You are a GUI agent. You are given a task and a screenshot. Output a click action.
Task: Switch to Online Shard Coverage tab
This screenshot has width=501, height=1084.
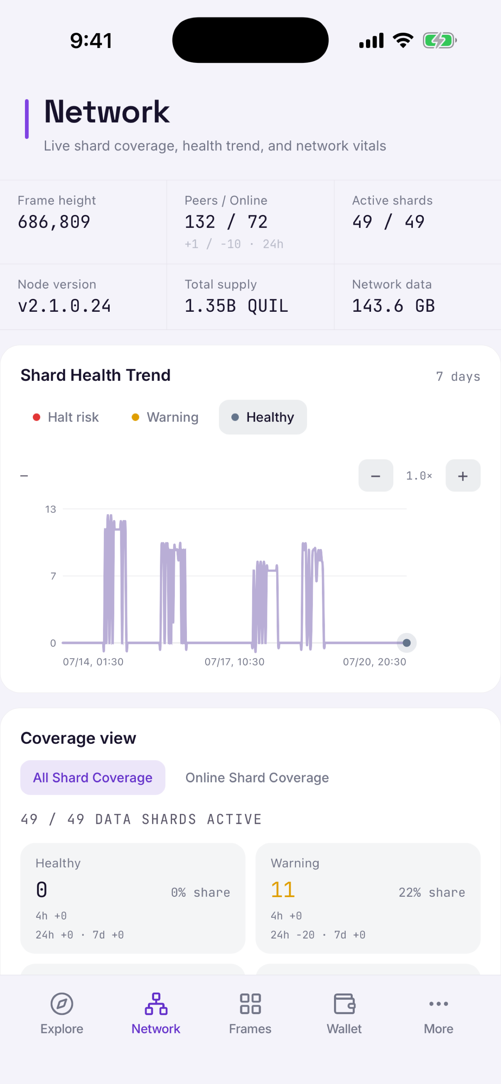257,777
